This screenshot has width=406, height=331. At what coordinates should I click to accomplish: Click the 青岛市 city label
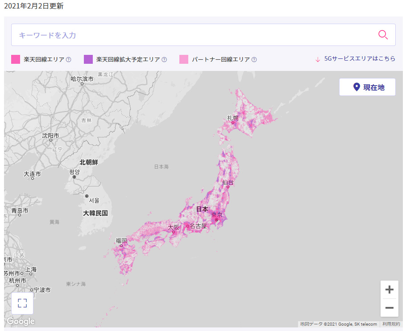point(20,211)
